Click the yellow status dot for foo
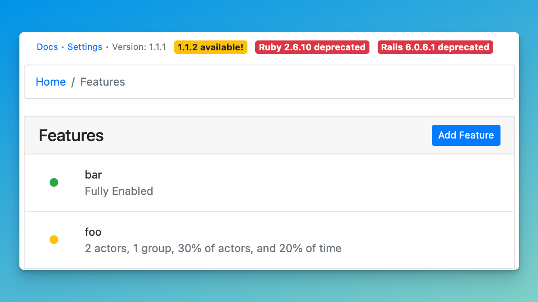The height and width of the screenshot is (302, 538). [x=54, y=240]
